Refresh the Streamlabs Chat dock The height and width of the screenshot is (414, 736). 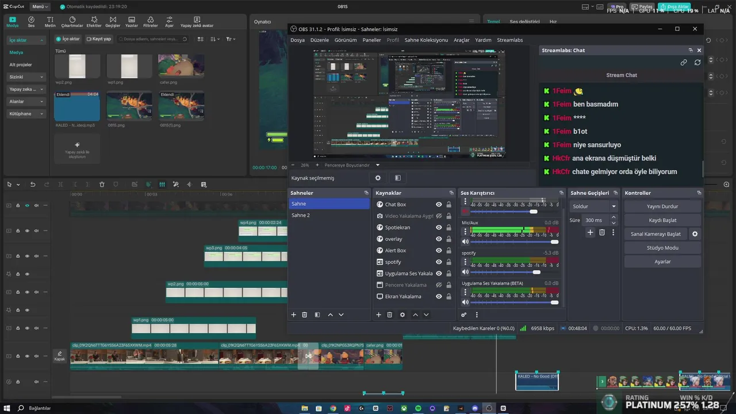(697, 62)
